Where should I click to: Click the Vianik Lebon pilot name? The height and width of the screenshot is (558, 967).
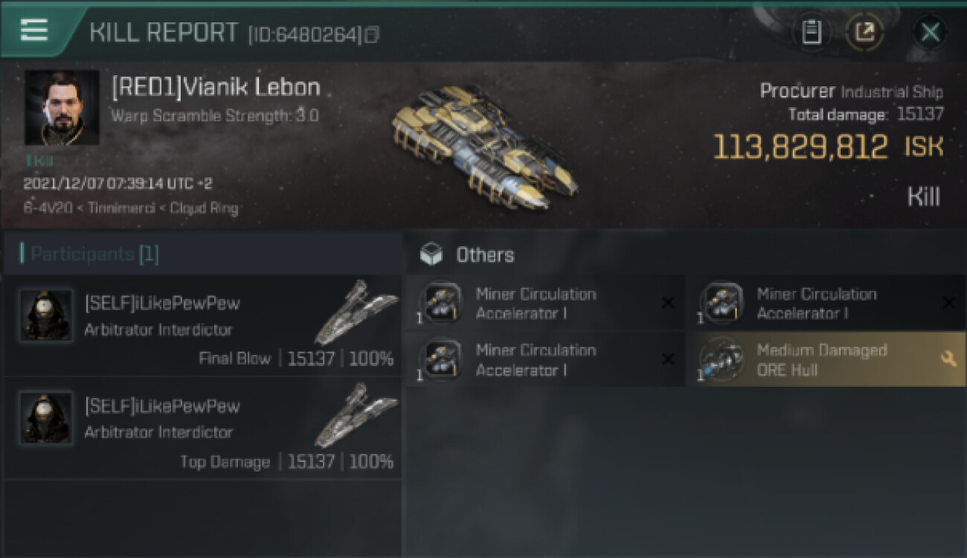(x=216, y=87)
